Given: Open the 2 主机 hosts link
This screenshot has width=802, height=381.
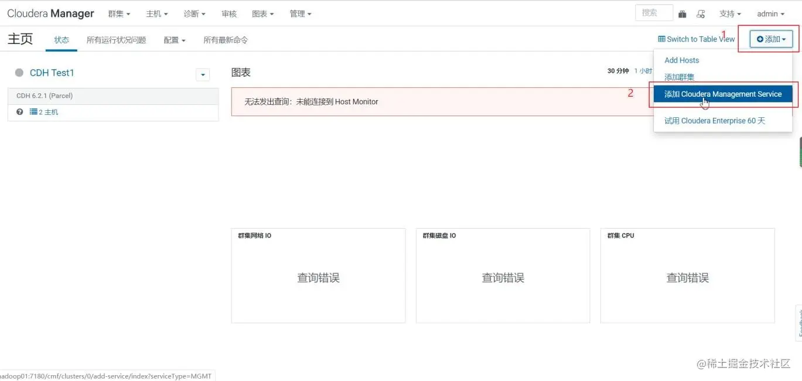Looking at the screenshot, I should point(44,112).
